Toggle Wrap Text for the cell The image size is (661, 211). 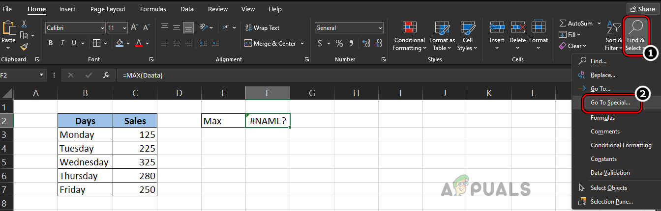[x=263, y=28]
